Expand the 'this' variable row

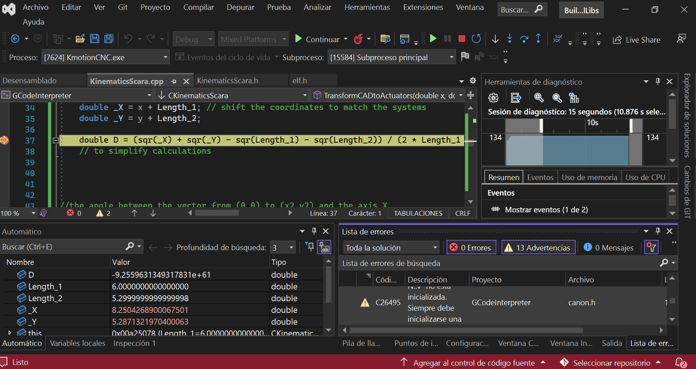click(10, 333)
